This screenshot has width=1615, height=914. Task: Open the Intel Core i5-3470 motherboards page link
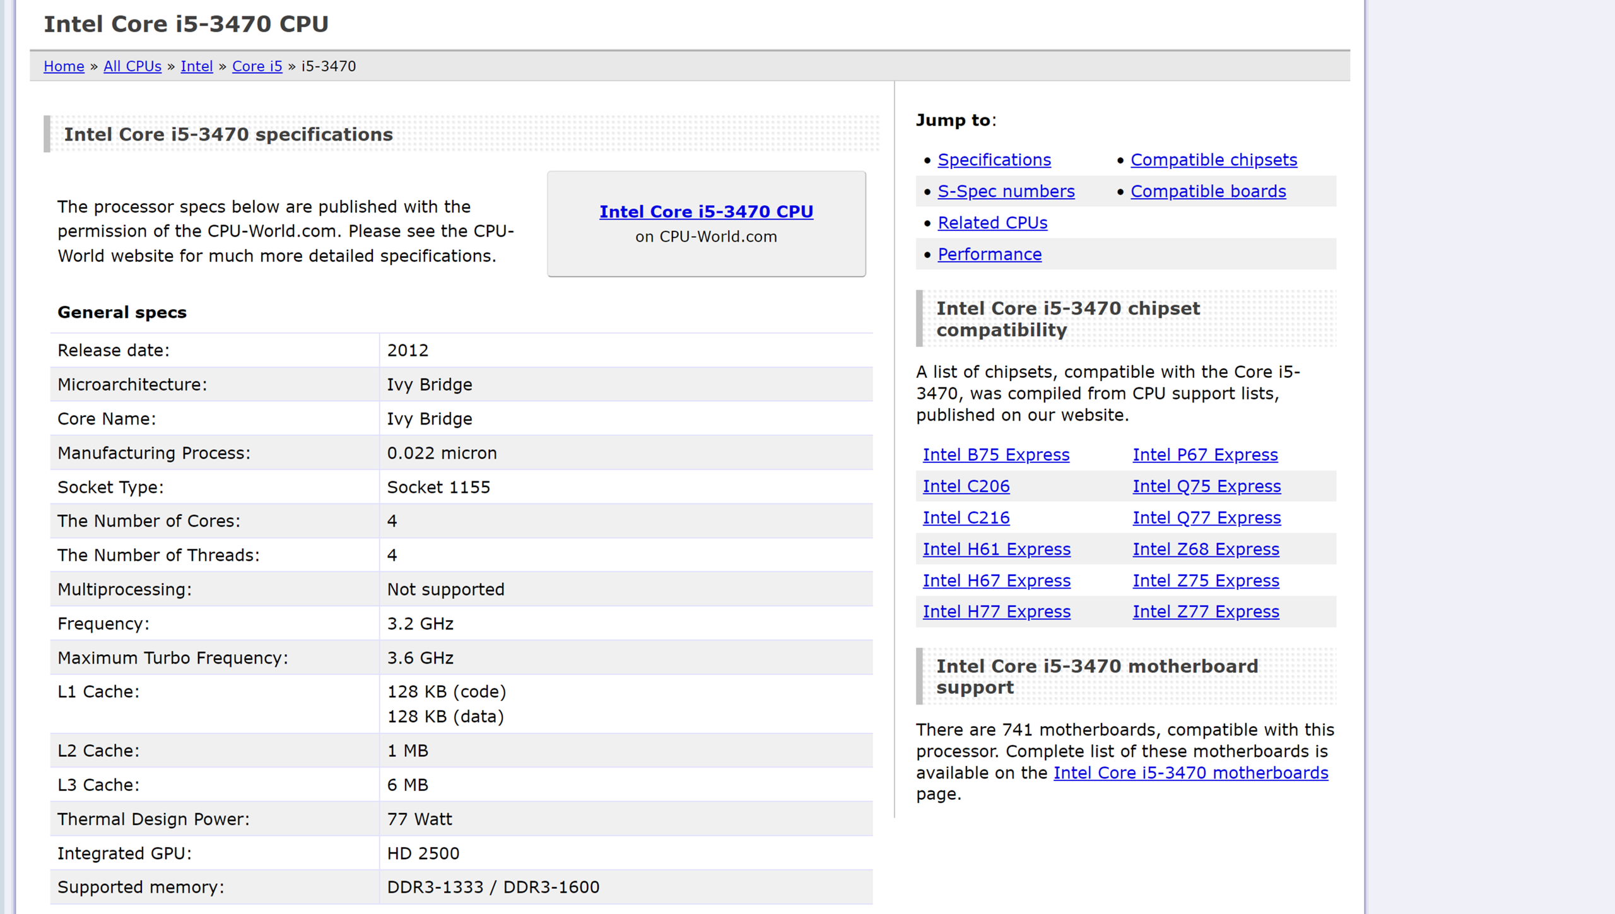(x=1190, y=773)
